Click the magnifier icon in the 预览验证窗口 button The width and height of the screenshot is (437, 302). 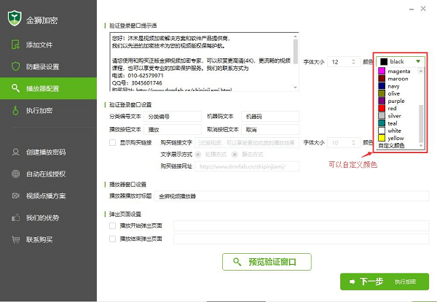237,262
